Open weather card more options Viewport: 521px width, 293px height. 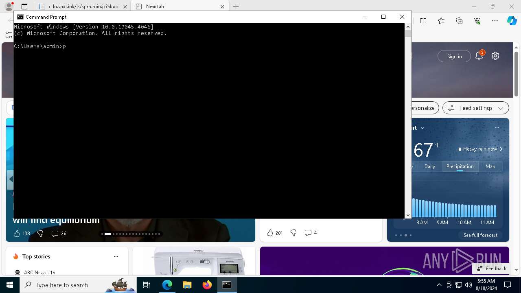497,128
